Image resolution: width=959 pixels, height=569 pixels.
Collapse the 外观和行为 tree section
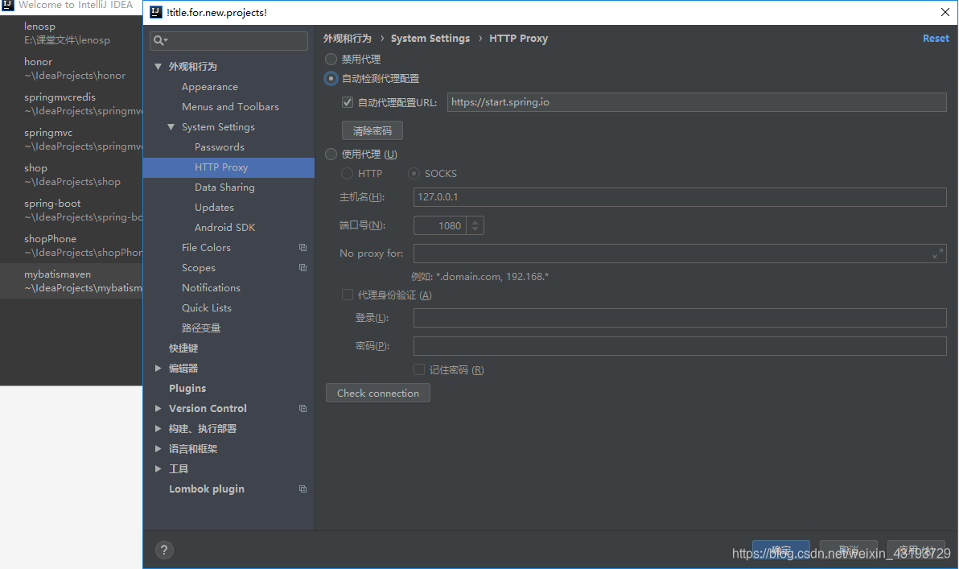tap(158, 67)
